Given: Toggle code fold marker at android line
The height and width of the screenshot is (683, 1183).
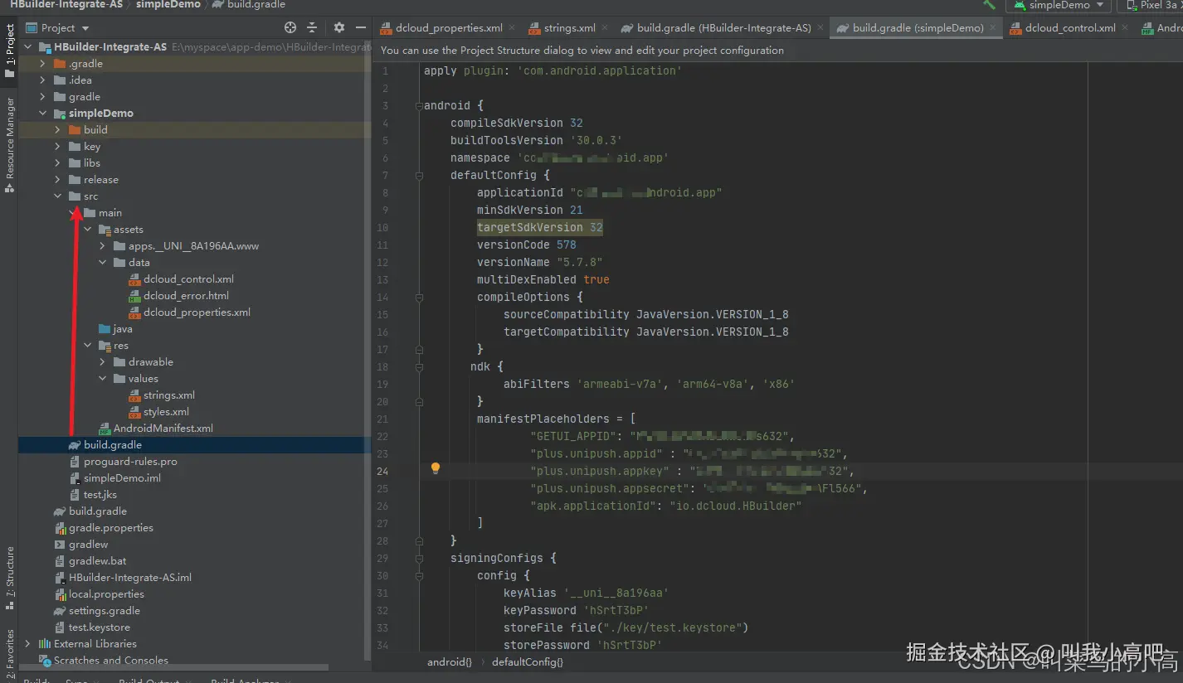Looking at the screenshot, I should 419,106.
